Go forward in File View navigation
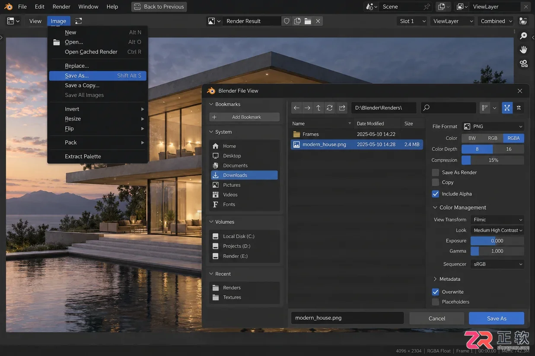This screenshot has height=356, width=535. (x=307, y=108)
